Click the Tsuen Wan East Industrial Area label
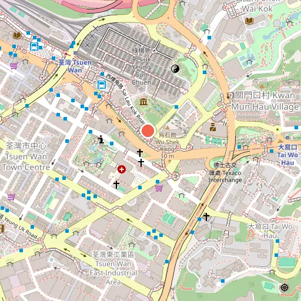301x301 pixels. click(113, 268)
